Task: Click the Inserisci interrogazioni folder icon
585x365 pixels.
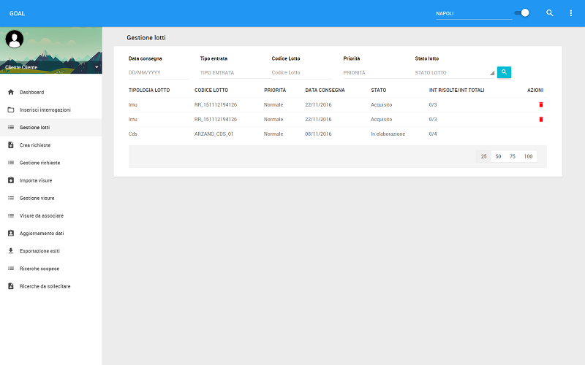Action: [x=11, y=110]
